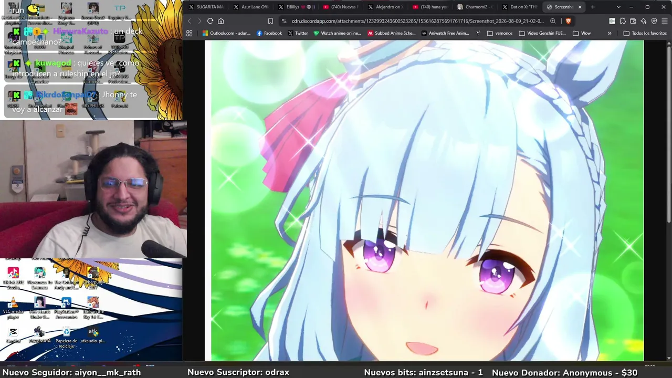
Task: Switch to the Dat on X tab
Action: [x=521, y=7]
